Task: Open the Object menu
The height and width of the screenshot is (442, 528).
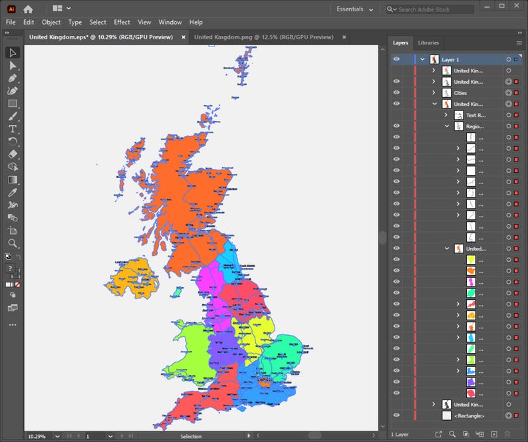Action: [51, 22]
